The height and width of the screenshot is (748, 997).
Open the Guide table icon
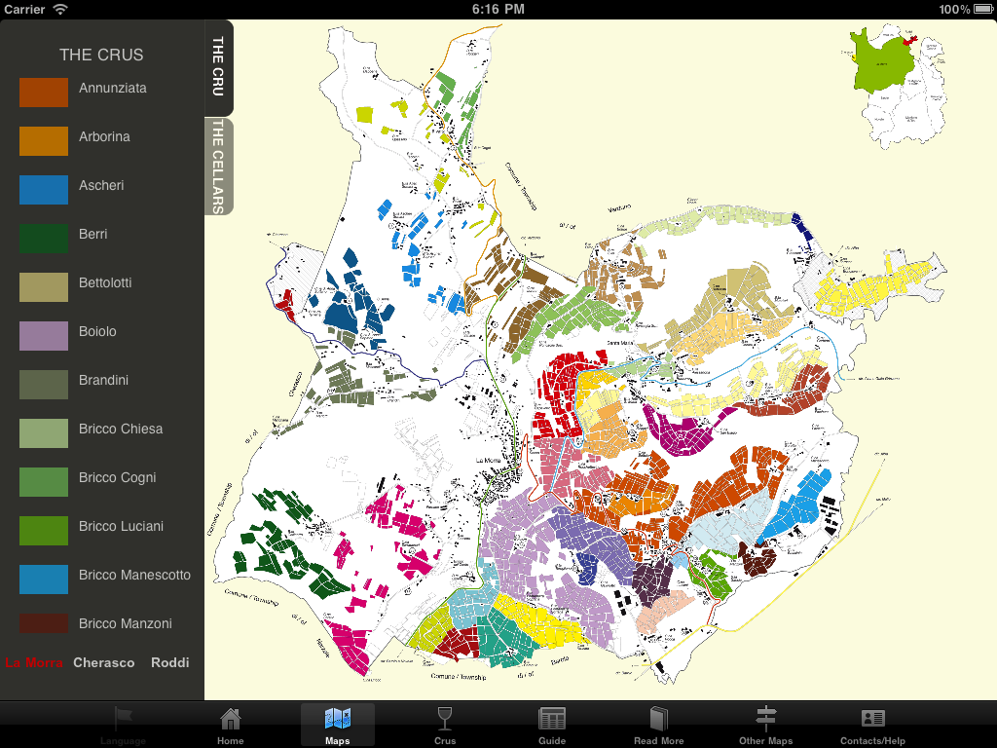[x=552, y=720]
